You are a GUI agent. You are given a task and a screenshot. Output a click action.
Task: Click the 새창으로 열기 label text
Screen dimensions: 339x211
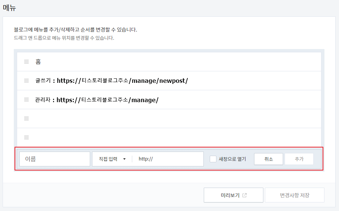click(x=232, y=159)
